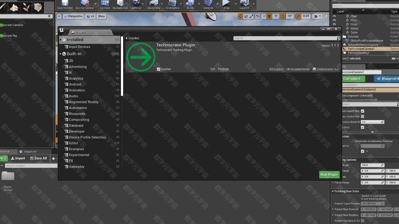Toggle the checkbox below Port Id
This screenshot has height=224, width=399.
(x=363, y=151)
